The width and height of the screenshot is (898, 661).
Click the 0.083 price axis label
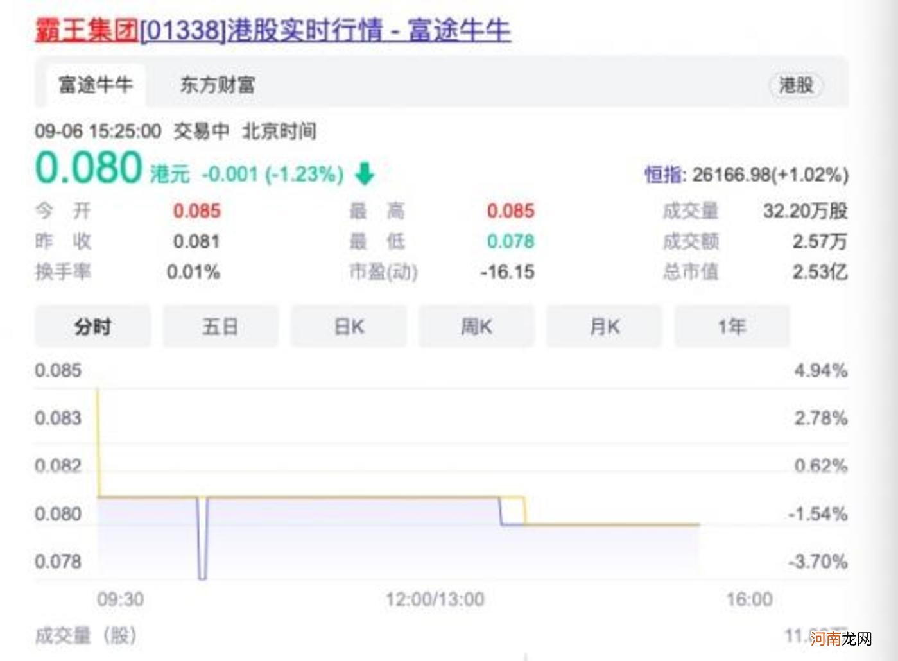coord(58,418)
